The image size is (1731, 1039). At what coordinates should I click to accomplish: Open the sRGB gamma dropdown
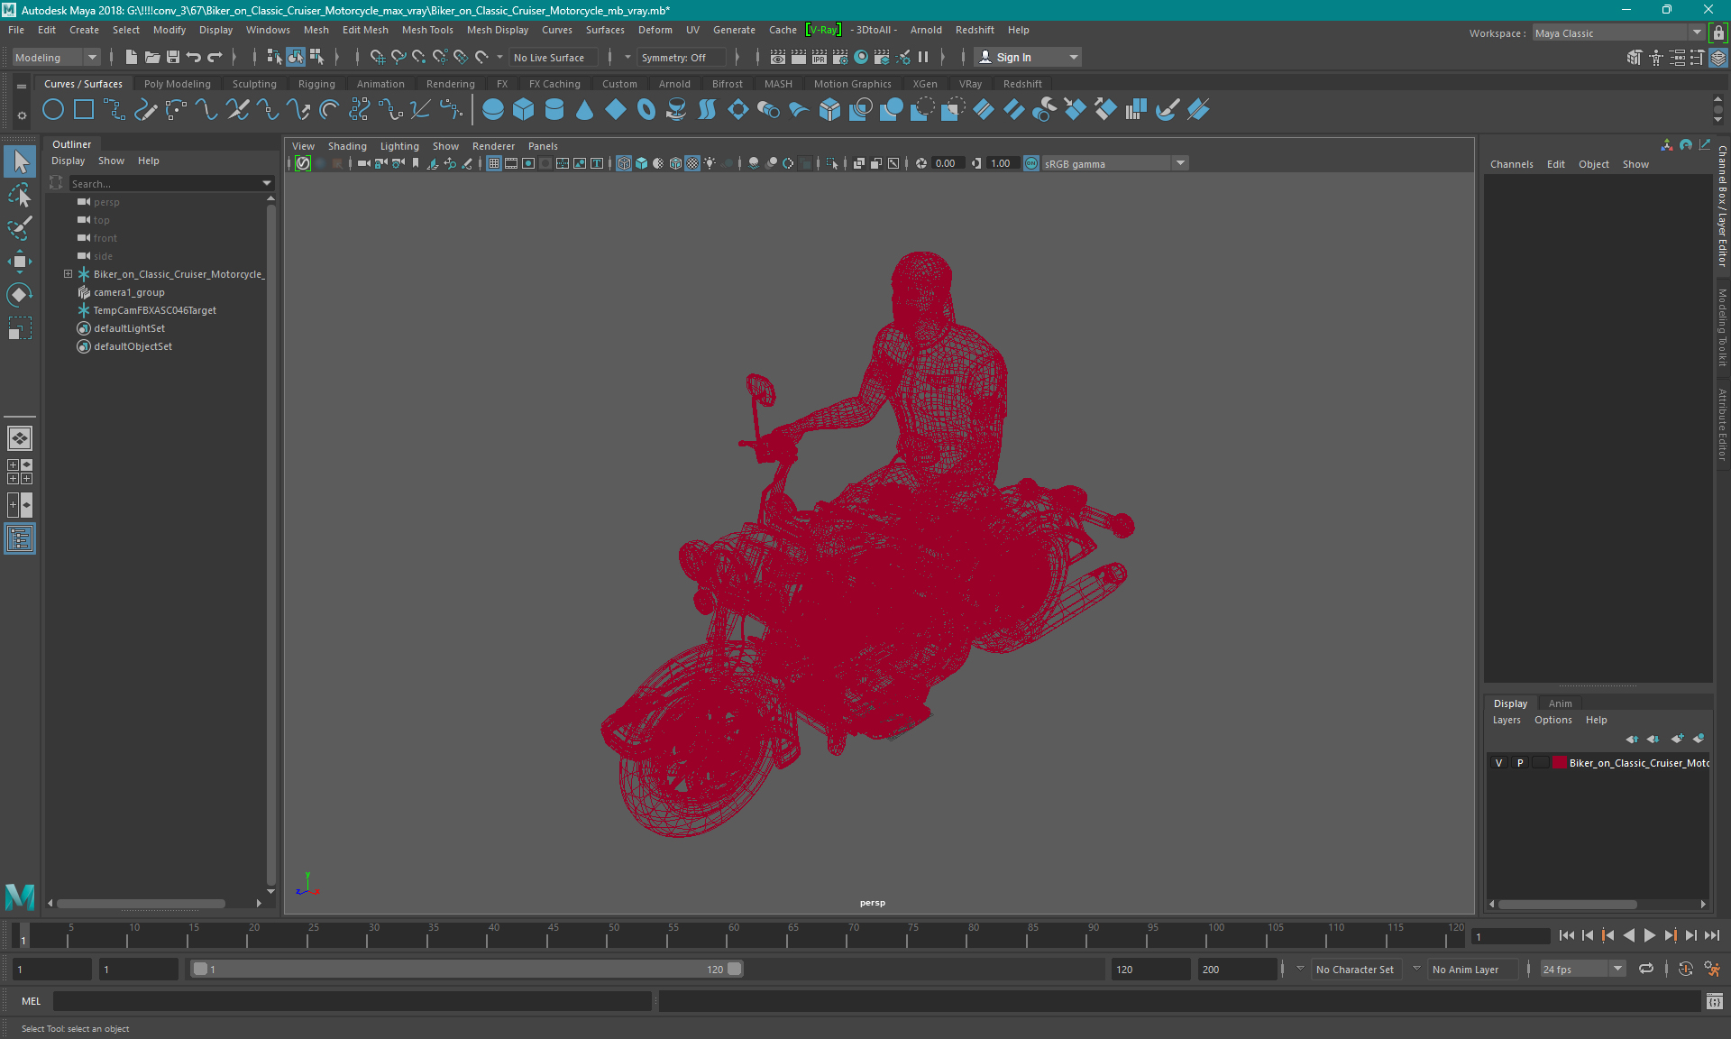1115,163
